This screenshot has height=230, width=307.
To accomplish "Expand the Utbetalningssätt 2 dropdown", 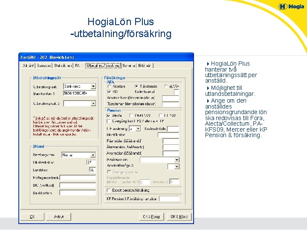I will (93, 103).
